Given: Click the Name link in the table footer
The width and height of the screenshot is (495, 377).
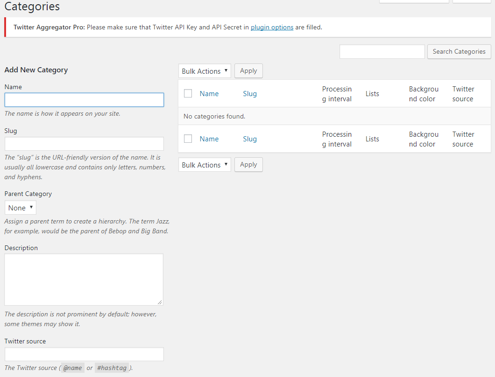Looking at the screenshot, I should (x=209, y=139).
